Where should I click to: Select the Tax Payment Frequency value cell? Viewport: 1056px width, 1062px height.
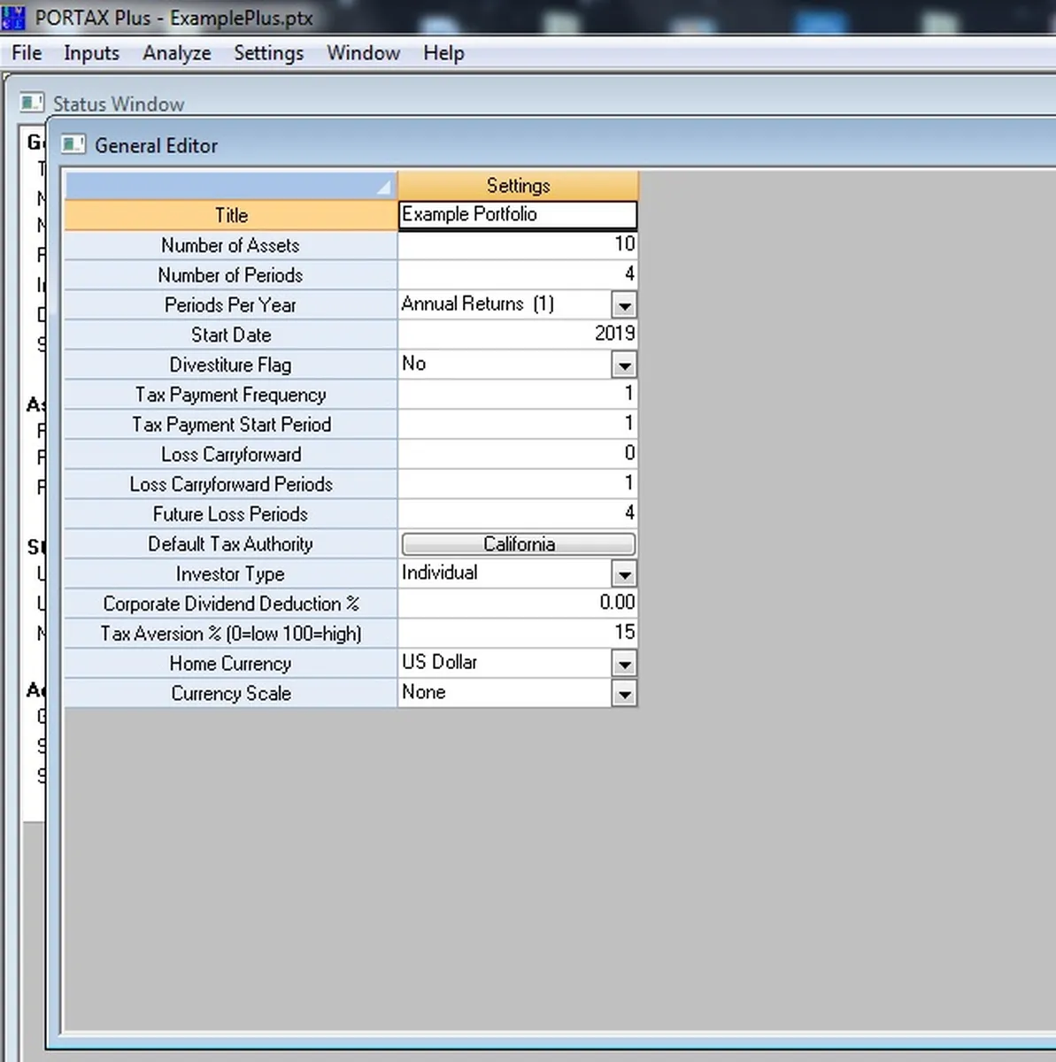(x=518, y=395)
